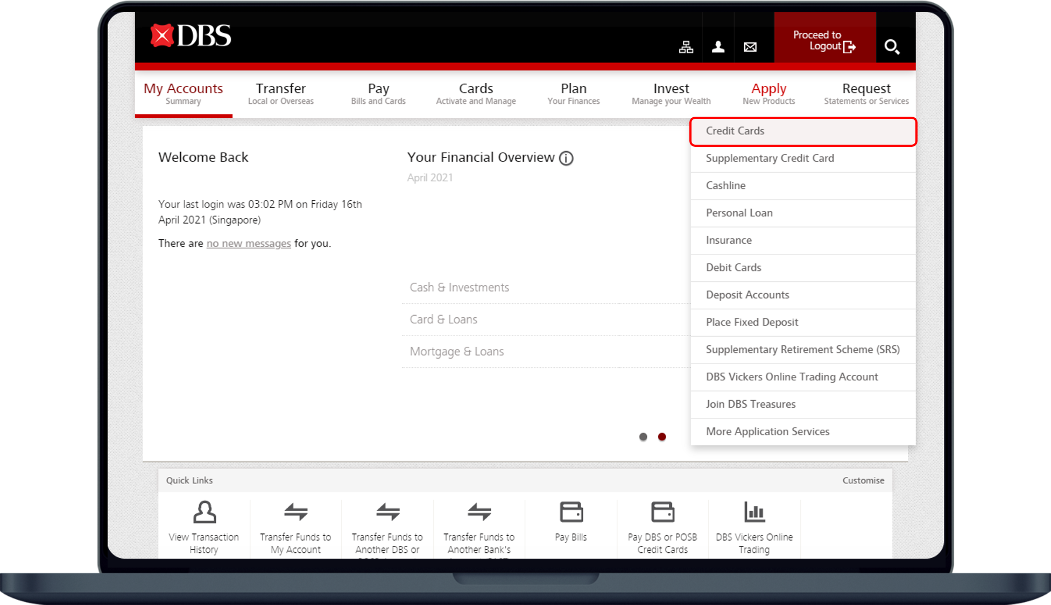Screen dimensions: 1051x605
Task: Select Personal Loan menu entry
Action: click(739, 213)
